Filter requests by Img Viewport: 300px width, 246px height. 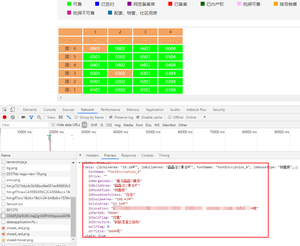coord(118,125)
